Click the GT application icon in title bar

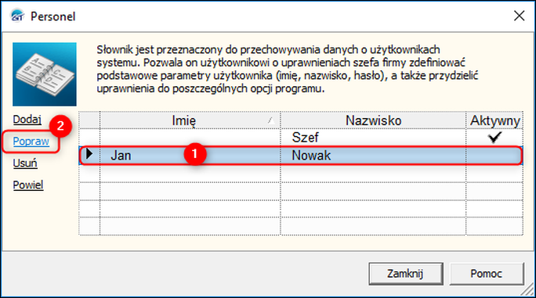(18, 16)
